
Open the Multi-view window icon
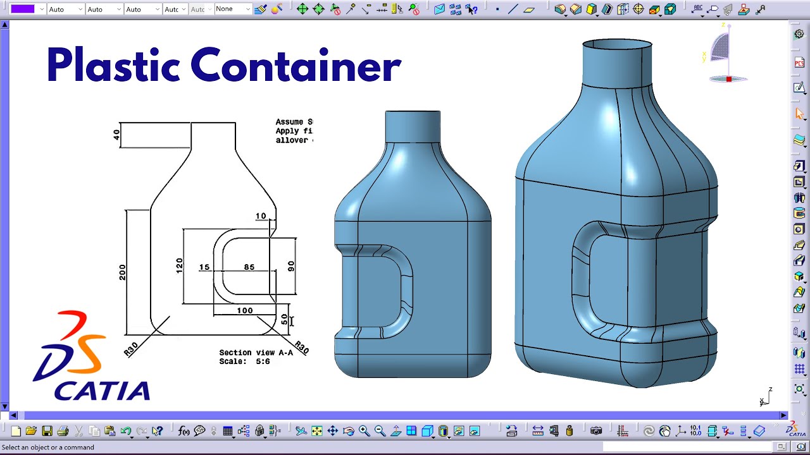point(411,431)
